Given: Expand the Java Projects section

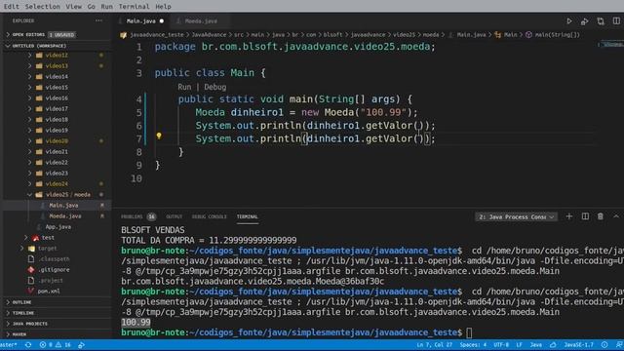Looking at the screenshot, I should 58,324.
